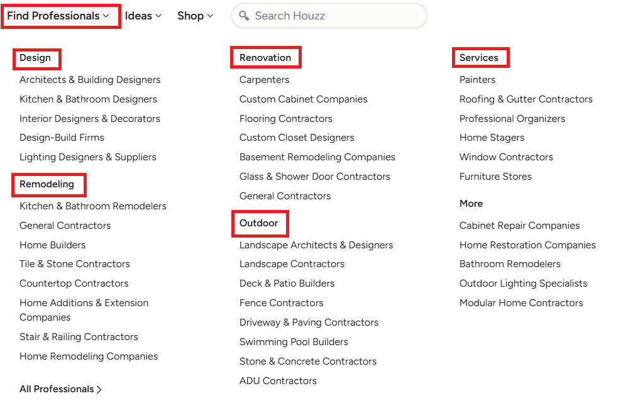Open Interior Designers & Decorators
633x408 pixels.
coord(90,118)
